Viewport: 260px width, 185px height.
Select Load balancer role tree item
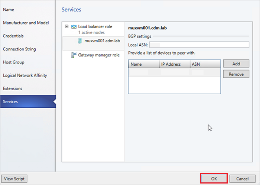[x=95, y=26]
